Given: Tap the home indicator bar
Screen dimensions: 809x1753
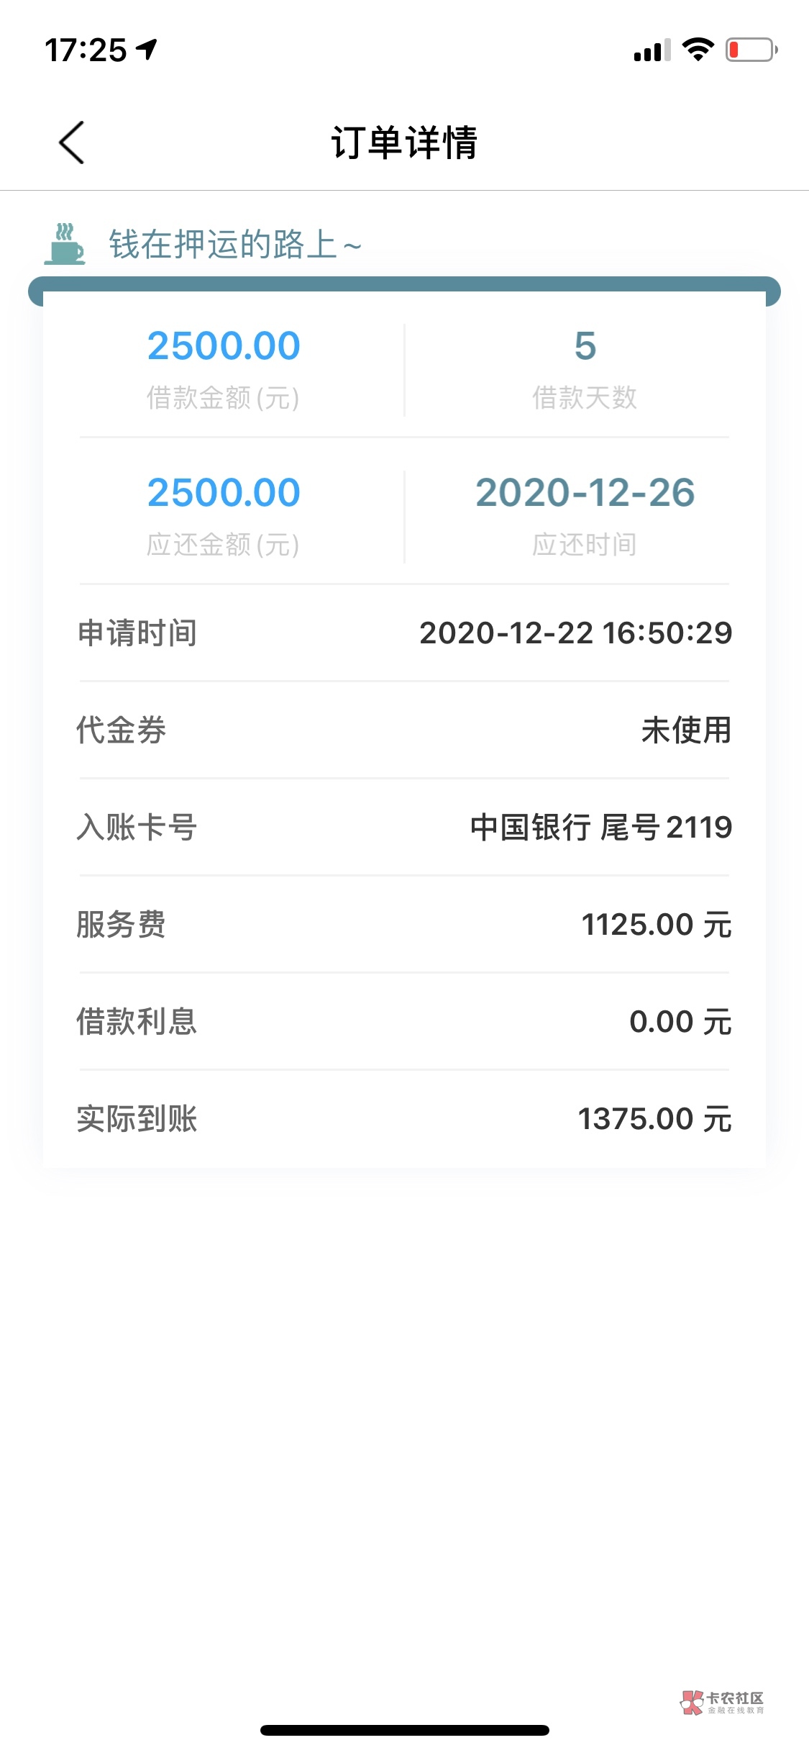Looking at the screenshot, I should [x=404, y=1730].
